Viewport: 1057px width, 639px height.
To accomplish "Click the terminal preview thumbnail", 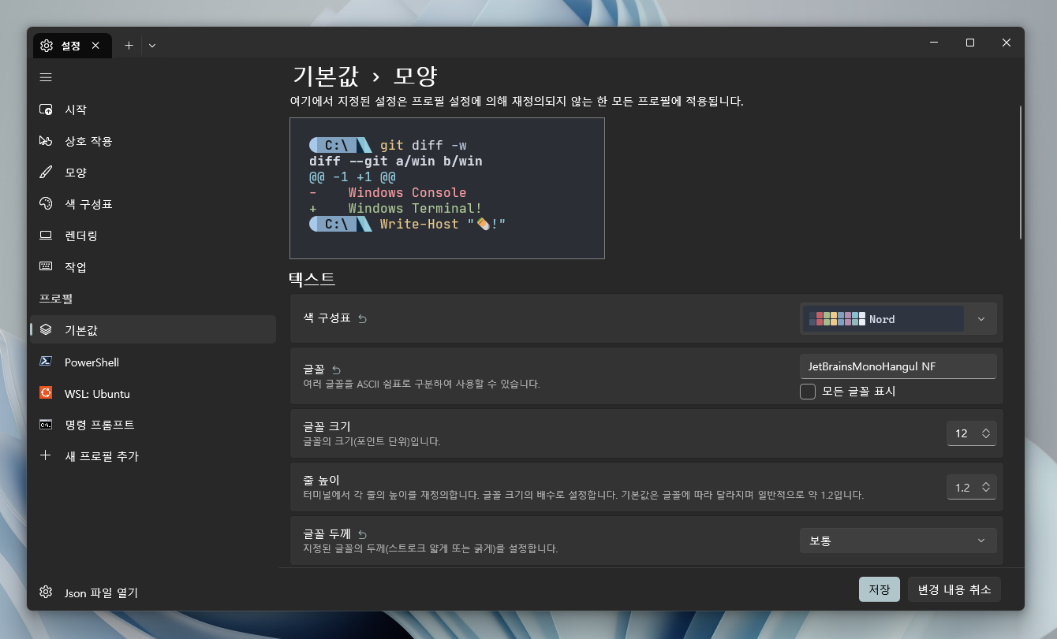I will [447, 188].
